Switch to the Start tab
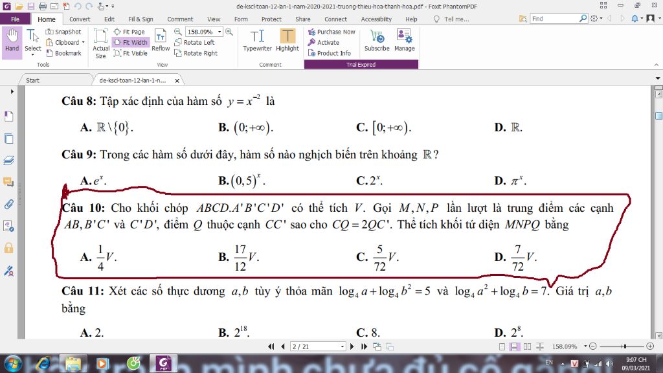The image size is (663, 373). pos(32,80)
